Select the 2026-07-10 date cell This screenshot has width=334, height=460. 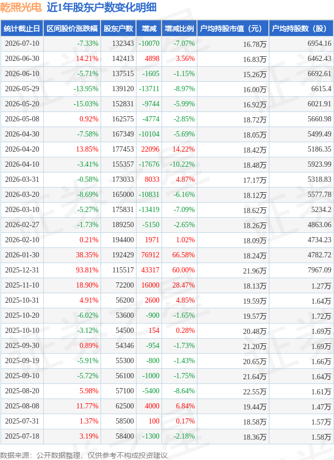(x=22, y=43)
